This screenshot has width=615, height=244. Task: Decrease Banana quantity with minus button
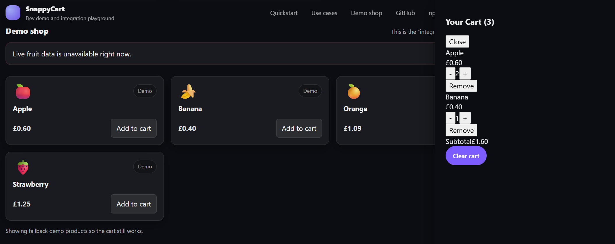click(x=451, y=118)
